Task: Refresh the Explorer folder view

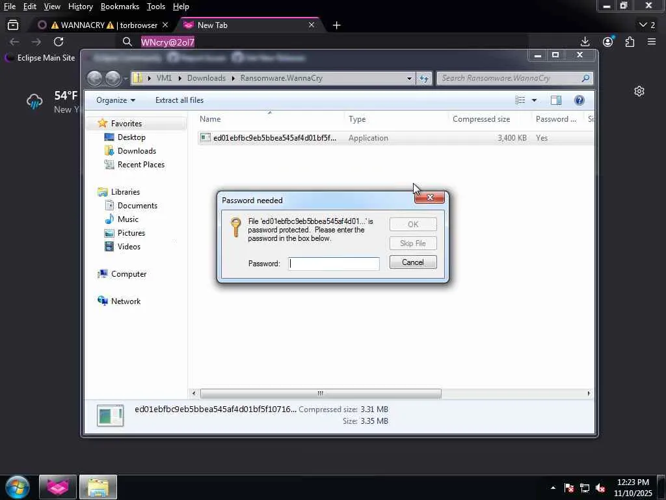Action: pos(424,78)
